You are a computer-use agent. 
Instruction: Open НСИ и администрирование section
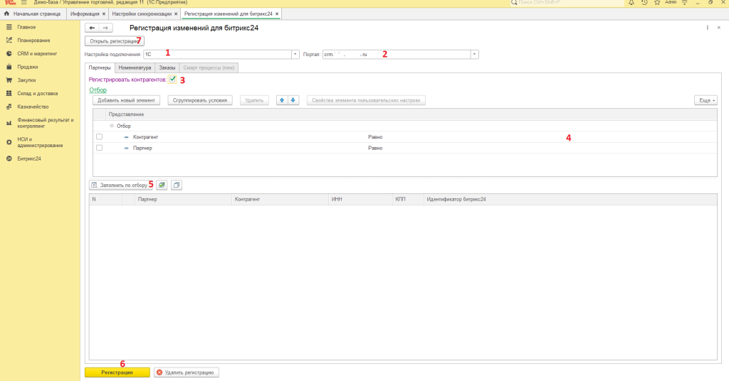pos(40,142)
